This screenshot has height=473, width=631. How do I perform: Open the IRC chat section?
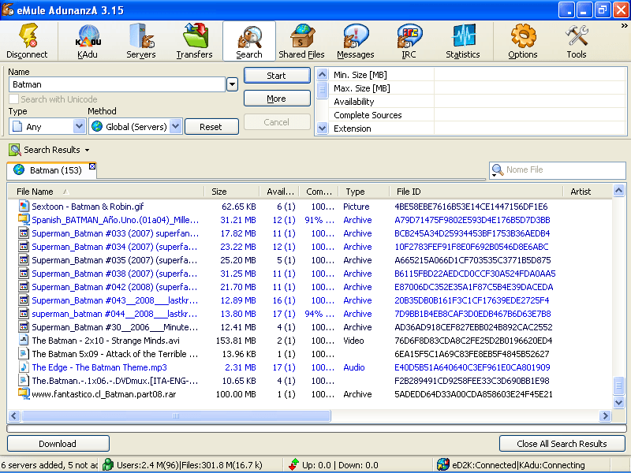pos(409,42)
